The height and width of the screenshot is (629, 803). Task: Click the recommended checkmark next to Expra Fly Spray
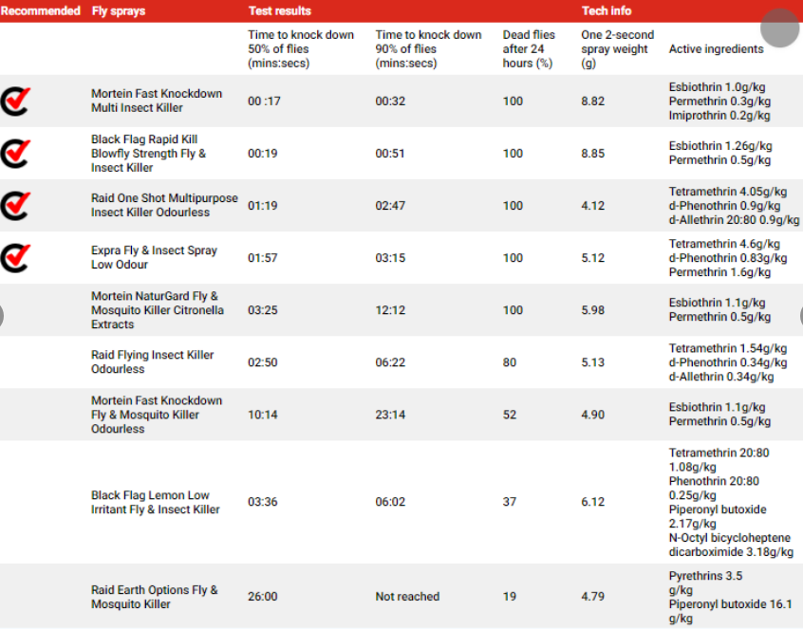(15, 257)
